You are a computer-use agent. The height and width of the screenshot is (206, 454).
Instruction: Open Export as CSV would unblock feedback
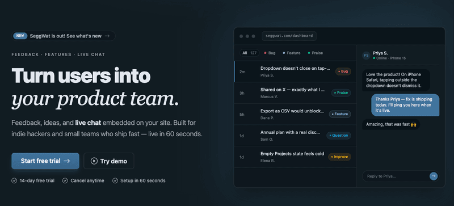click(x=295, y=115)
